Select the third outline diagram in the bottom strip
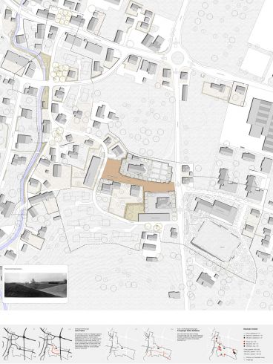 (121, 345)
